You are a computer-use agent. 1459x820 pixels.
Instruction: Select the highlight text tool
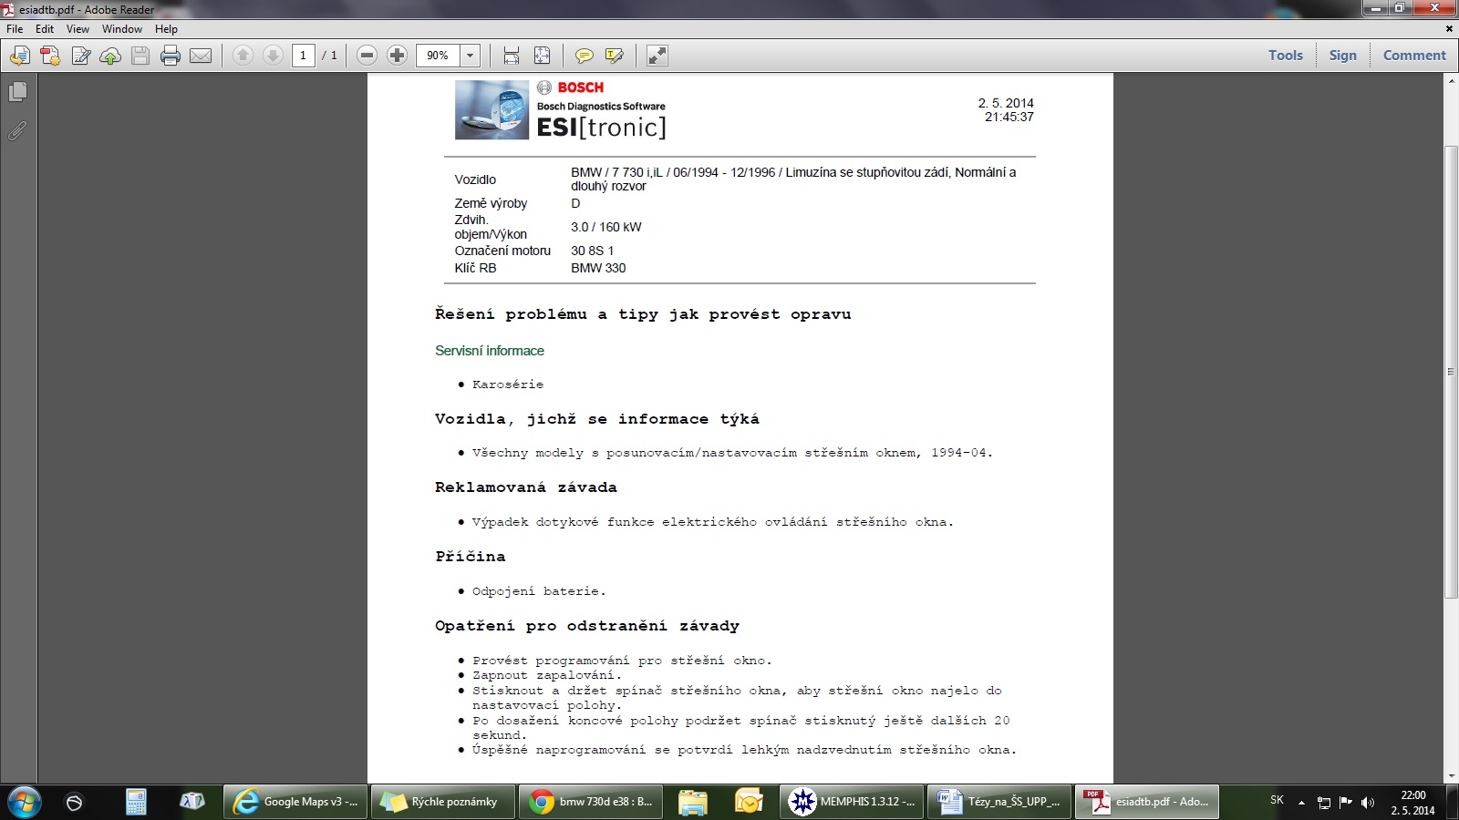click(615, 56)
